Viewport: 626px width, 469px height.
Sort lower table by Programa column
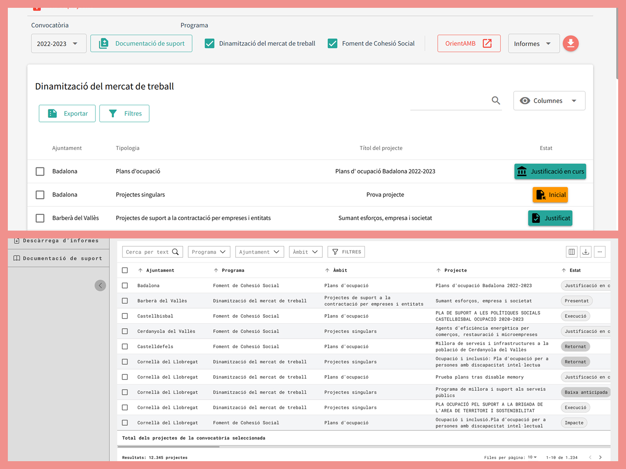point(216,270)
